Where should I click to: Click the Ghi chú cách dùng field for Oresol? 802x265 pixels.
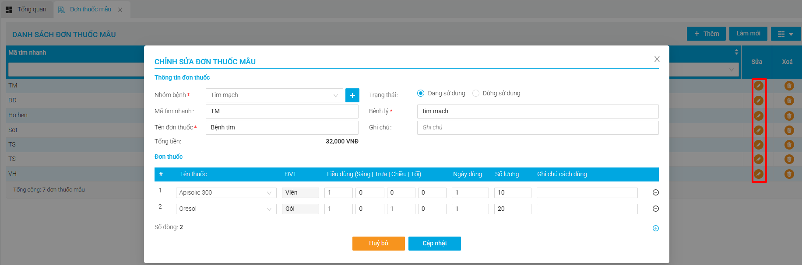(x=587, y=209)
